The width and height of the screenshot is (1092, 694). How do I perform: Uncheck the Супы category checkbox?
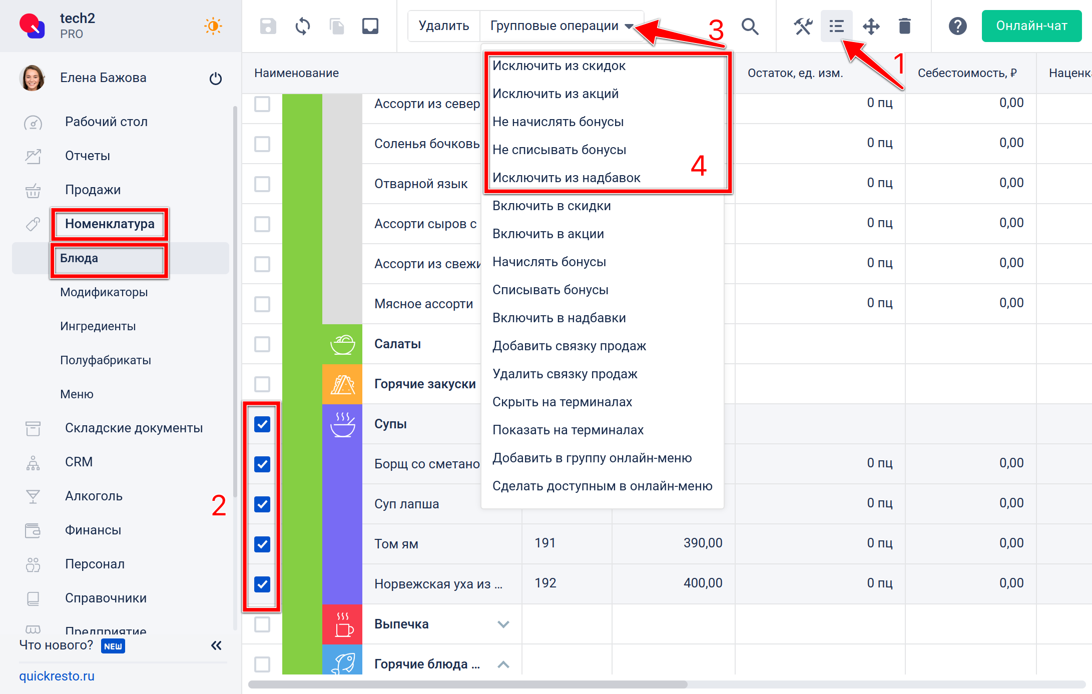(262, 424)
